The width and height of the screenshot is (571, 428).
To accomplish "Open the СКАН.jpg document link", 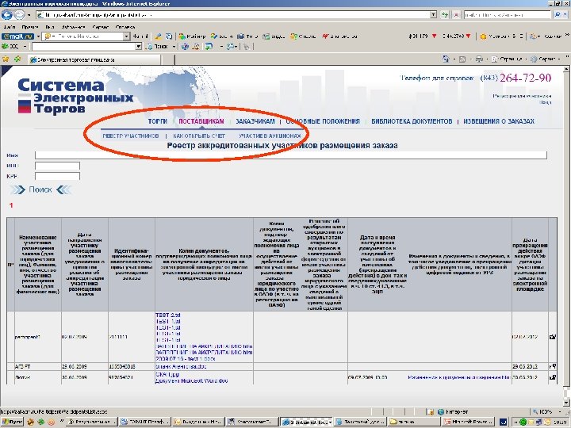I will tap(167, 374).
